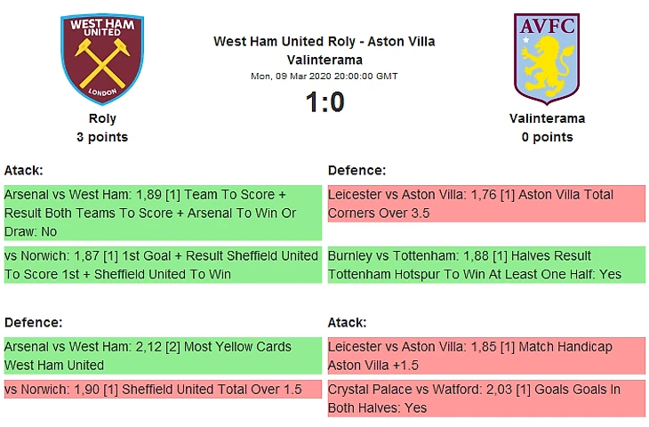Click the Burnley vs Tottenham Halves Result bet
This screenshot has height=427, width=649.
(485, 265)
